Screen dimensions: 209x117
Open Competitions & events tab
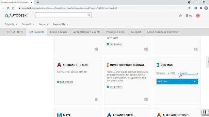point(87,32)
